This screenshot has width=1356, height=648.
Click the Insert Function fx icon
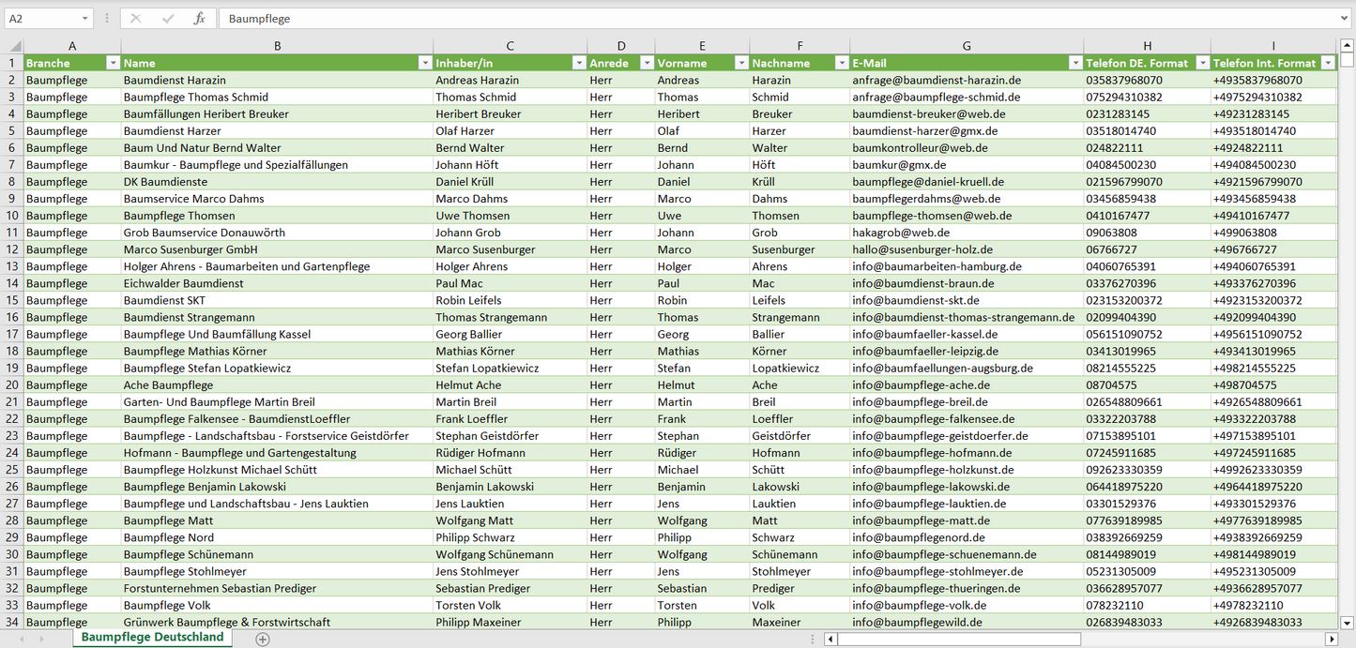[x=199, y=19]
